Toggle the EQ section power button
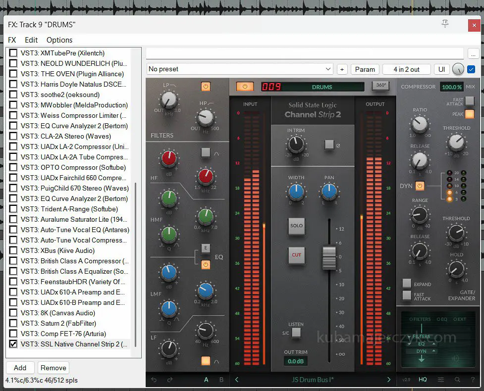Image resolution: width=484 pixels, height=391 pixels. [206, 265]
